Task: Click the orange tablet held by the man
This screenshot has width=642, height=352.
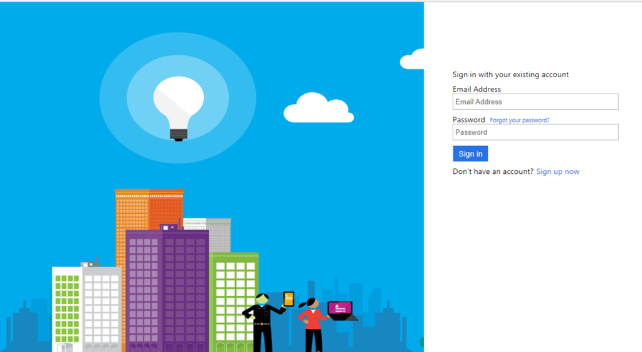Action: coord(288,299)
